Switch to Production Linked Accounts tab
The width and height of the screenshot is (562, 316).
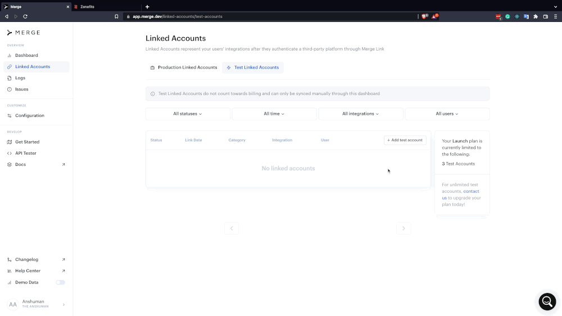click(x=184, y=67)
